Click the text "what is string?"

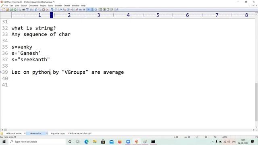click(33, 28)
